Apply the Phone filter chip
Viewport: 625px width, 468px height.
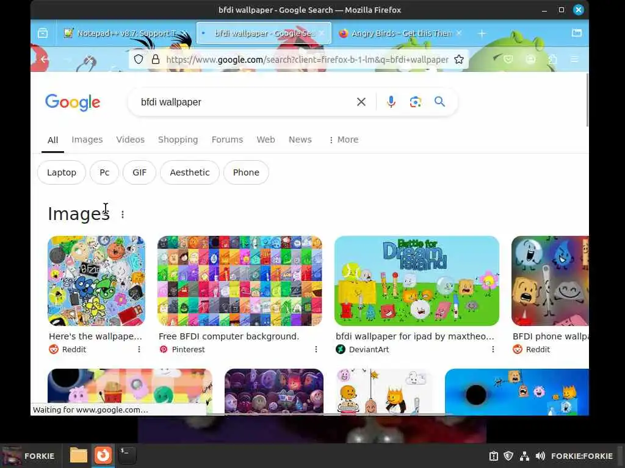(246, 172)
